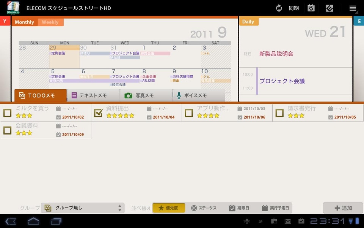
Task: Tap the Android home button
Action: point(34,221)
